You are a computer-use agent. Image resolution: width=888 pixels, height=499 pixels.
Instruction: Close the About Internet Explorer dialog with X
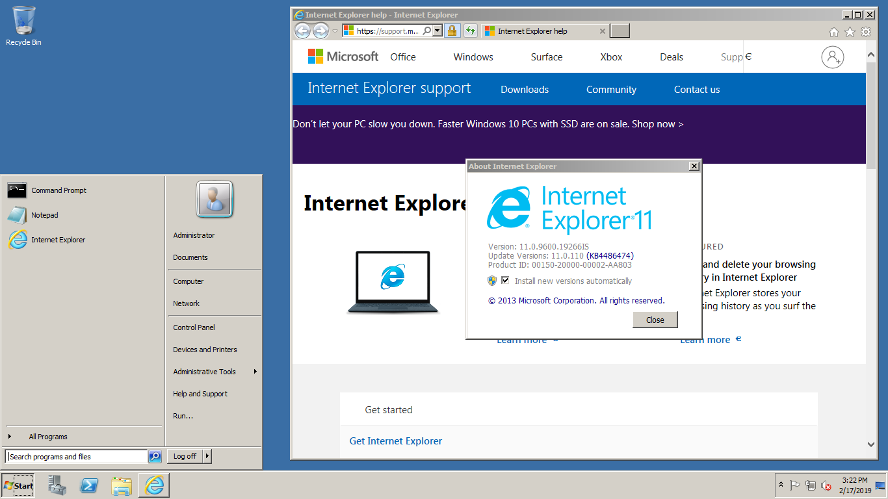click(694, 166)
